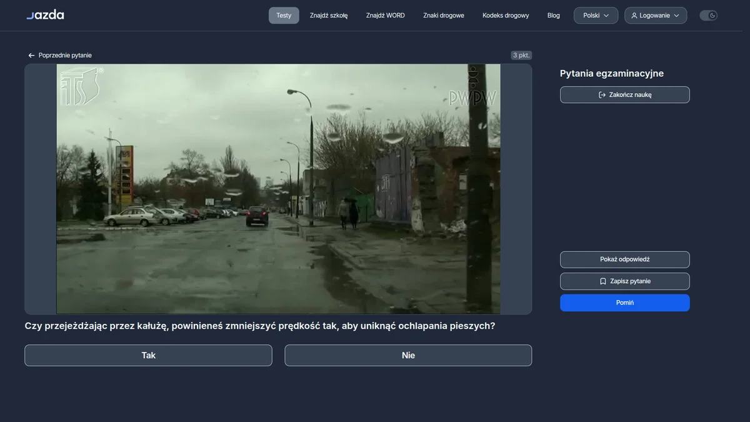Click the 3 pkt. points badge
Image resolution: width=750 pixels, height=422 pixels.
521,55
